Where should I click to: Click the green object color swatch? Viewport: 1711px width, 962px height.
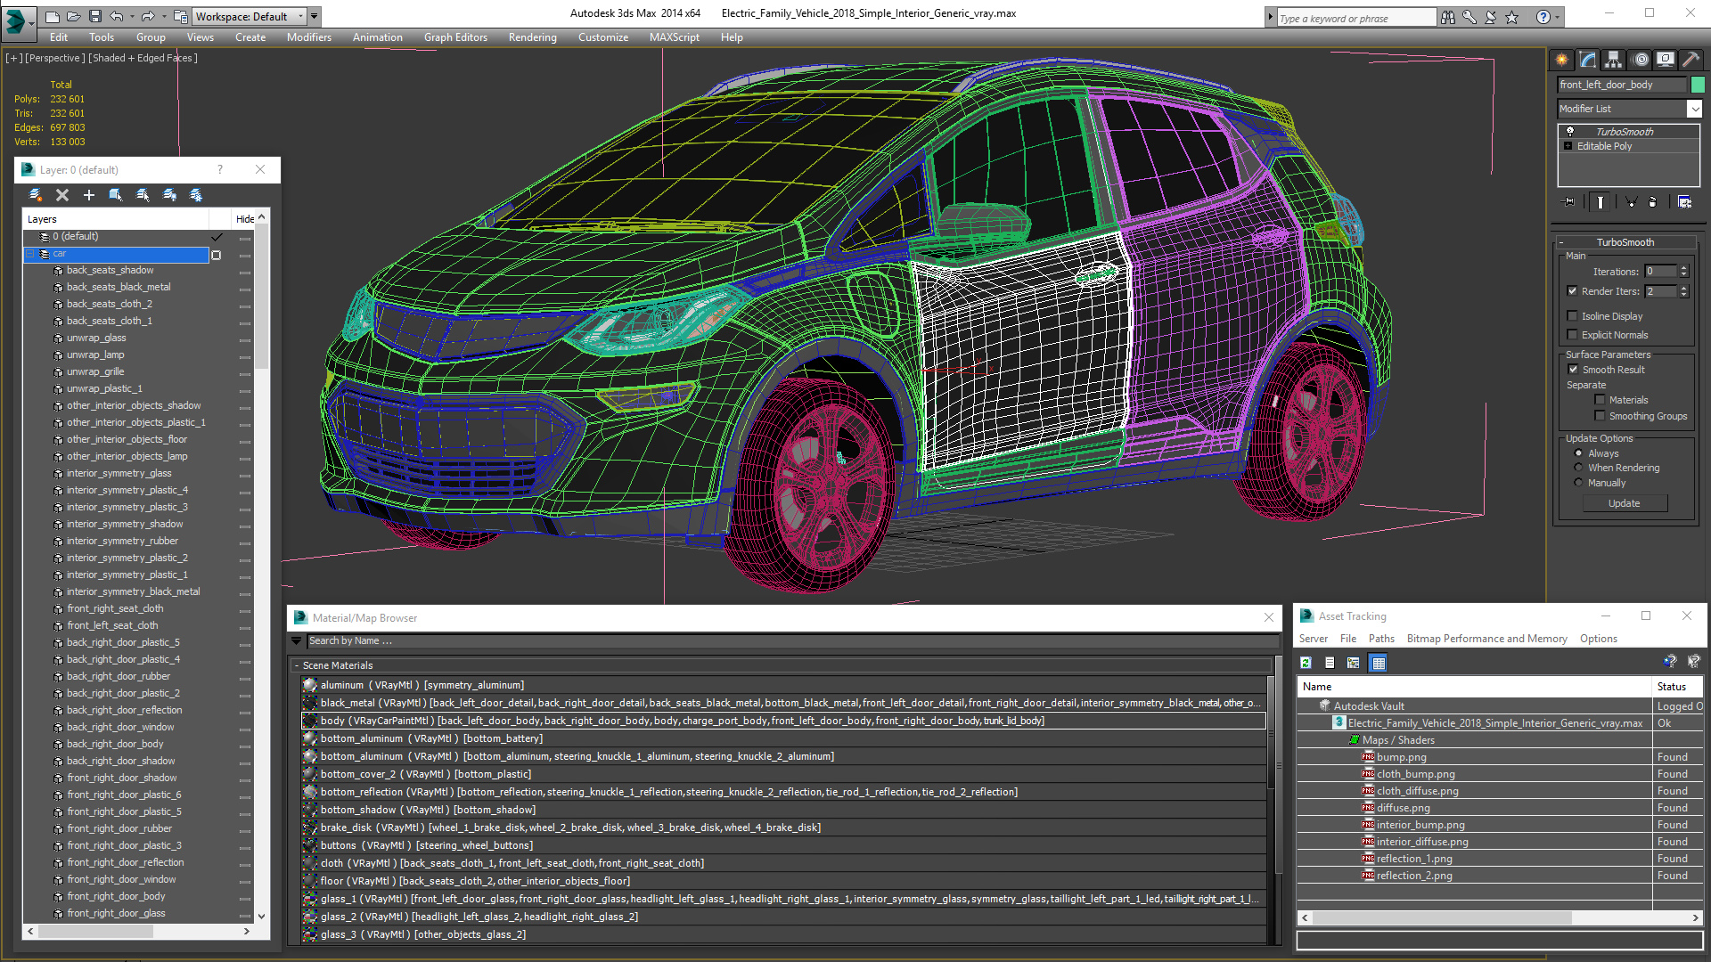click(x=1698, y=85)
